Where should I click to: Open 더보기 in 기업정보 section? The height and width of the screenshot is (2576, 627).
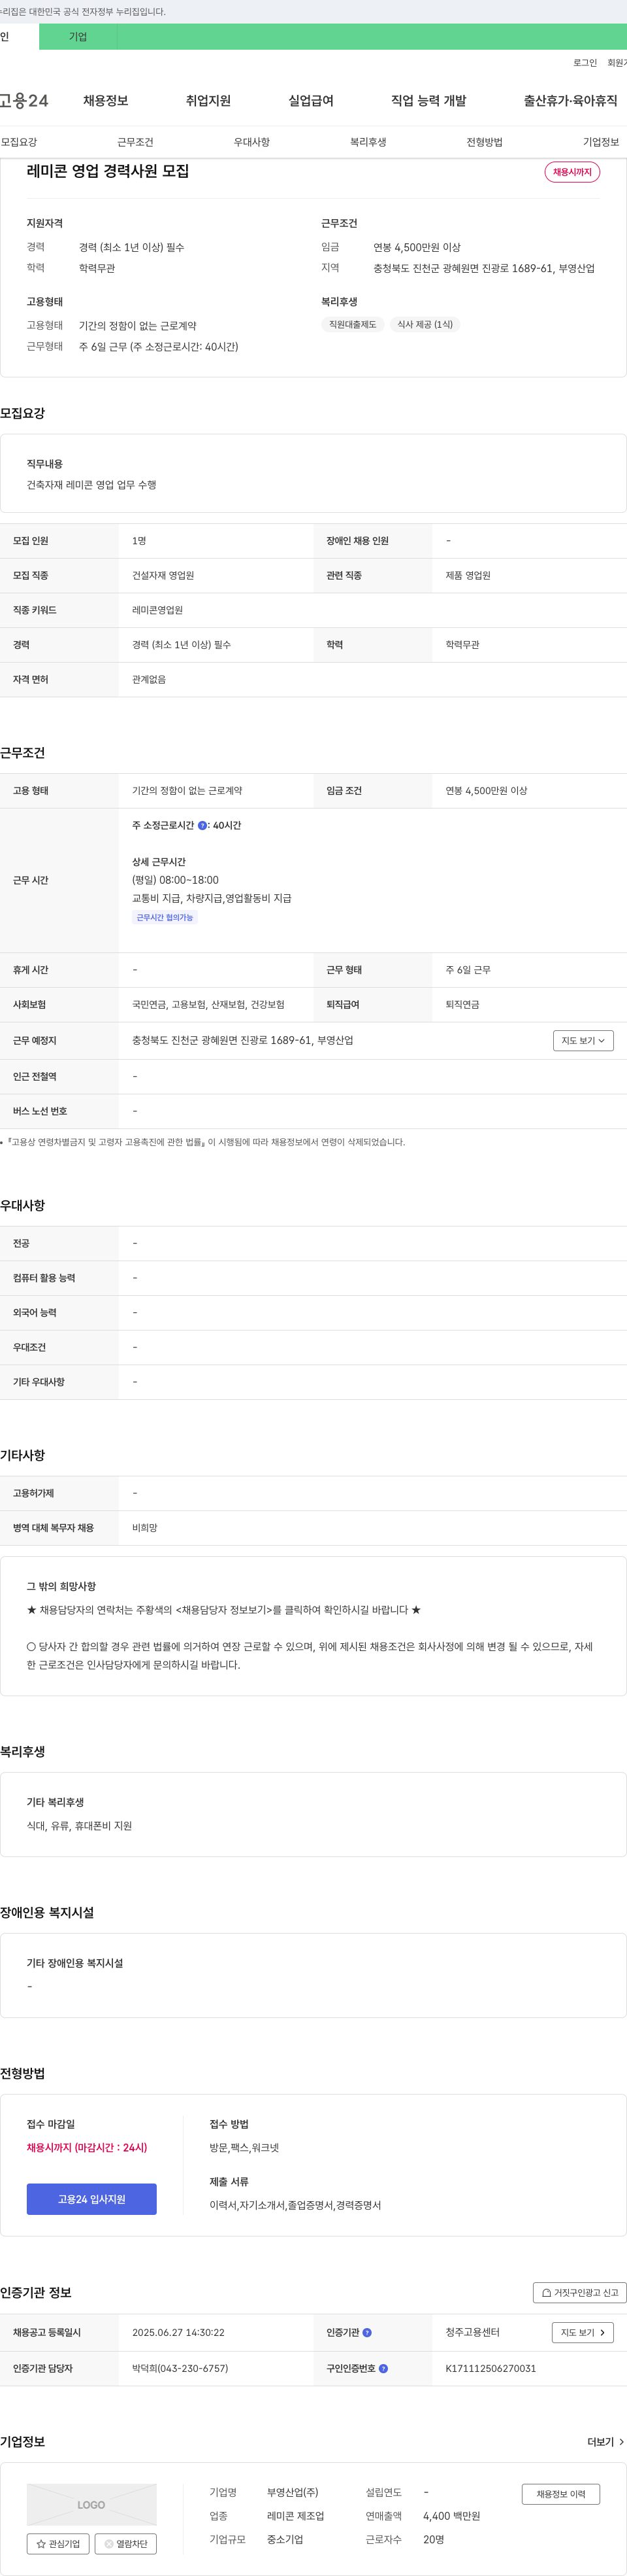[606, 2441]
